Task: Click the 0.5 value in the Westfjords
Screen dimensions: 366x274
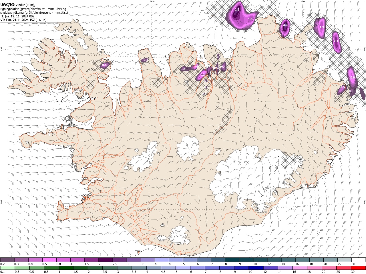Action: click(x=104, y=65)
